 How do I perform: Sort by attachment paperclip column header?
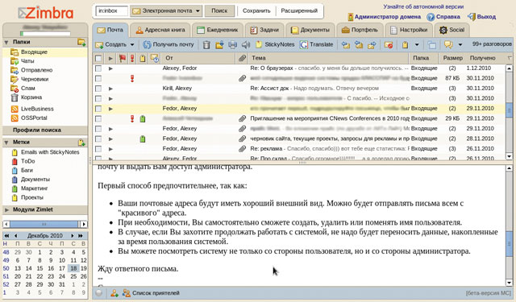pos(242,58)
